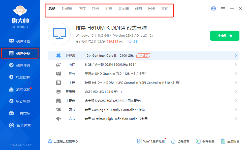Open 硬件体检 from the sidebar

(20, 41)
